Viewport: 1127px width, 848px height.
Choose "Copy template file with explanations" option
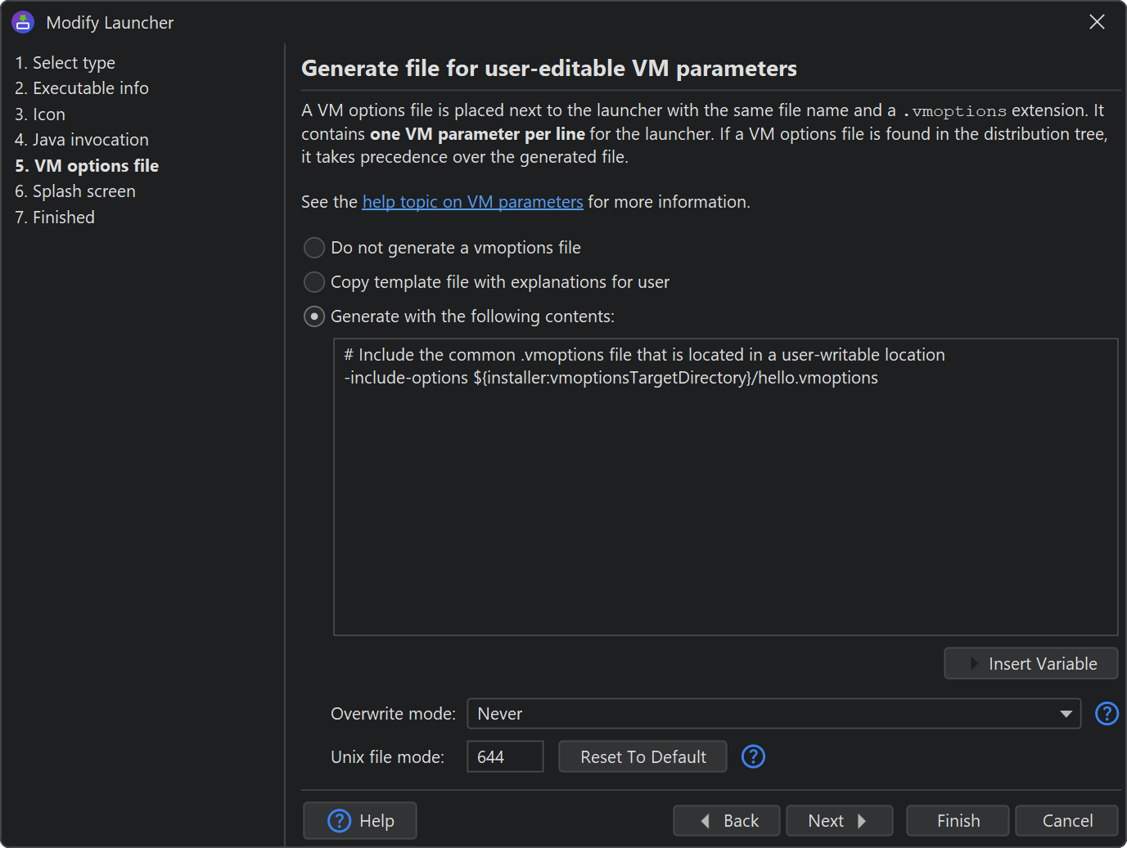314,282
